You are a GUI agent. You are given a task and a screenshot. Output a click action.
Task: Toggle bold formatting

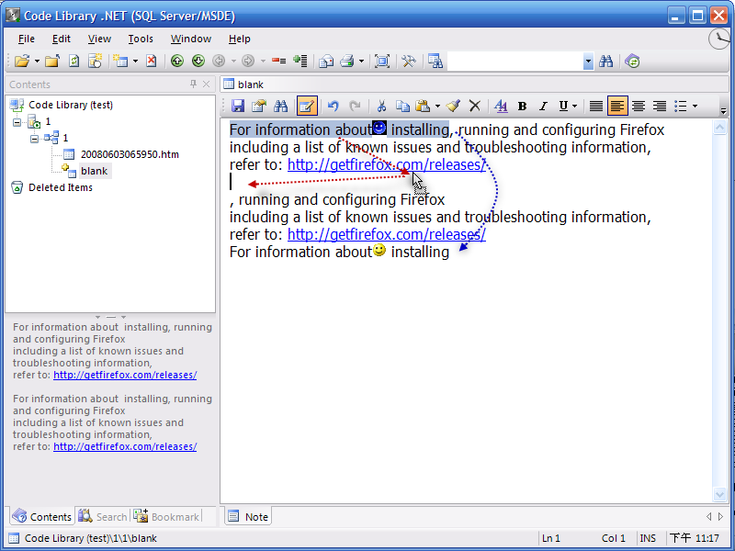tap(522, 107)
